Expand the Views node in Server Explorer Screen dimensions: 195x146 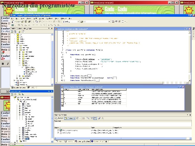(17, 141)
